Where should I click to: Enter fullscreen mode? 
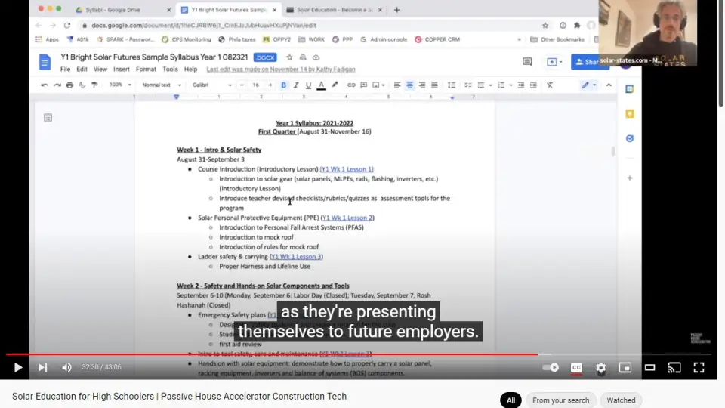click(699, 368)
